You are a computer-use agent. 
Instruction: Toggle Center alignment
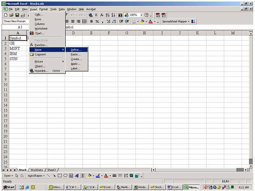click(x=73, y=21)
